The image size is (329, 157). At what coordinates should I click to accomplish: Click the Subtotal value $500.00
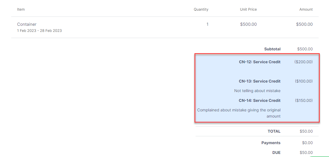click(305, 49)
